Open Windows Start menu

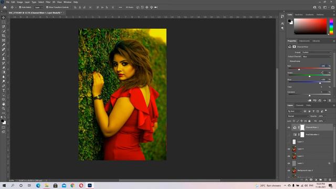(4, 185)
